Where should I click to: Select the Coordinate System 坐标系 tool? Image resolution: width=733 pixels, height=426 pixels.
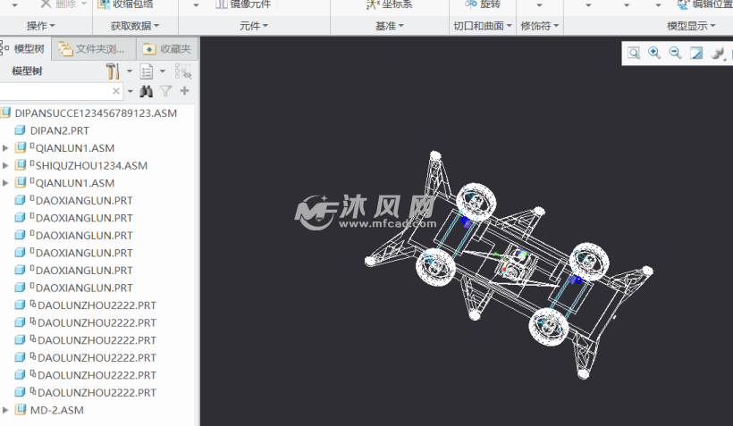[x=388, y=4]
